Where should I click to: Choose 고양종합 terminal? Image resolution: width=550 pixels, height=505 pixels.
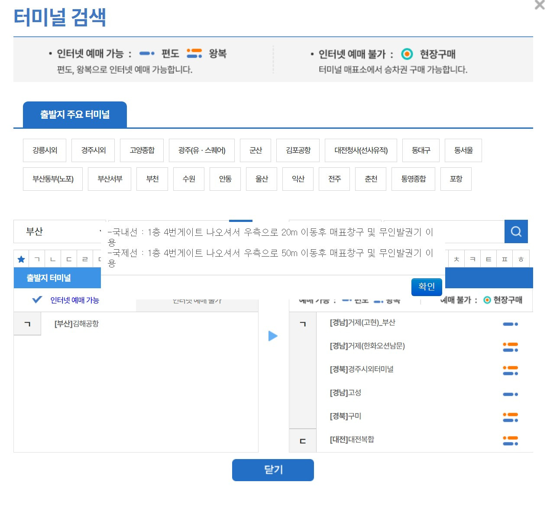click(142, 150)
